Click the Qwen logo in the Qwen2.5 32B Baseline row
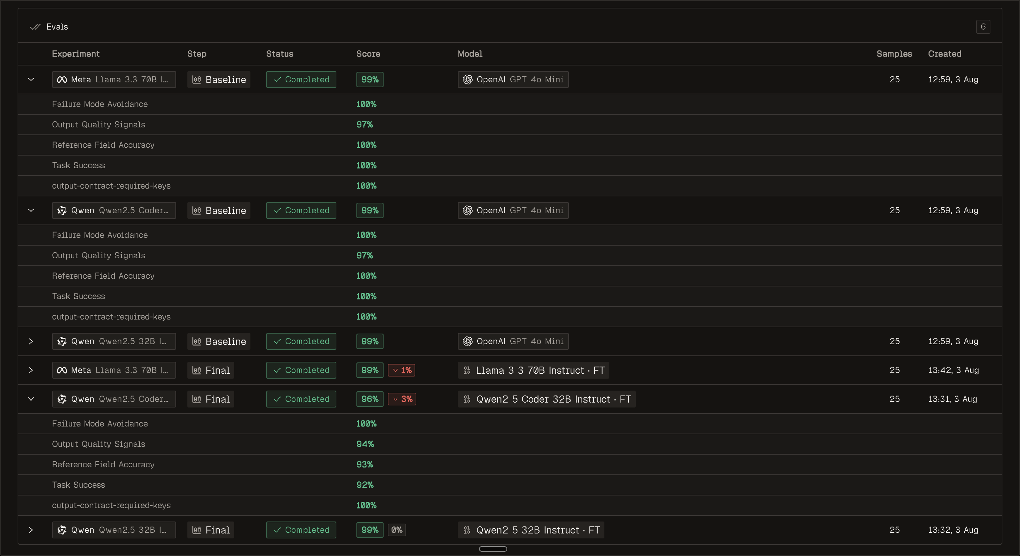The width and height of the screenshot is (1020, 556). 62,341
